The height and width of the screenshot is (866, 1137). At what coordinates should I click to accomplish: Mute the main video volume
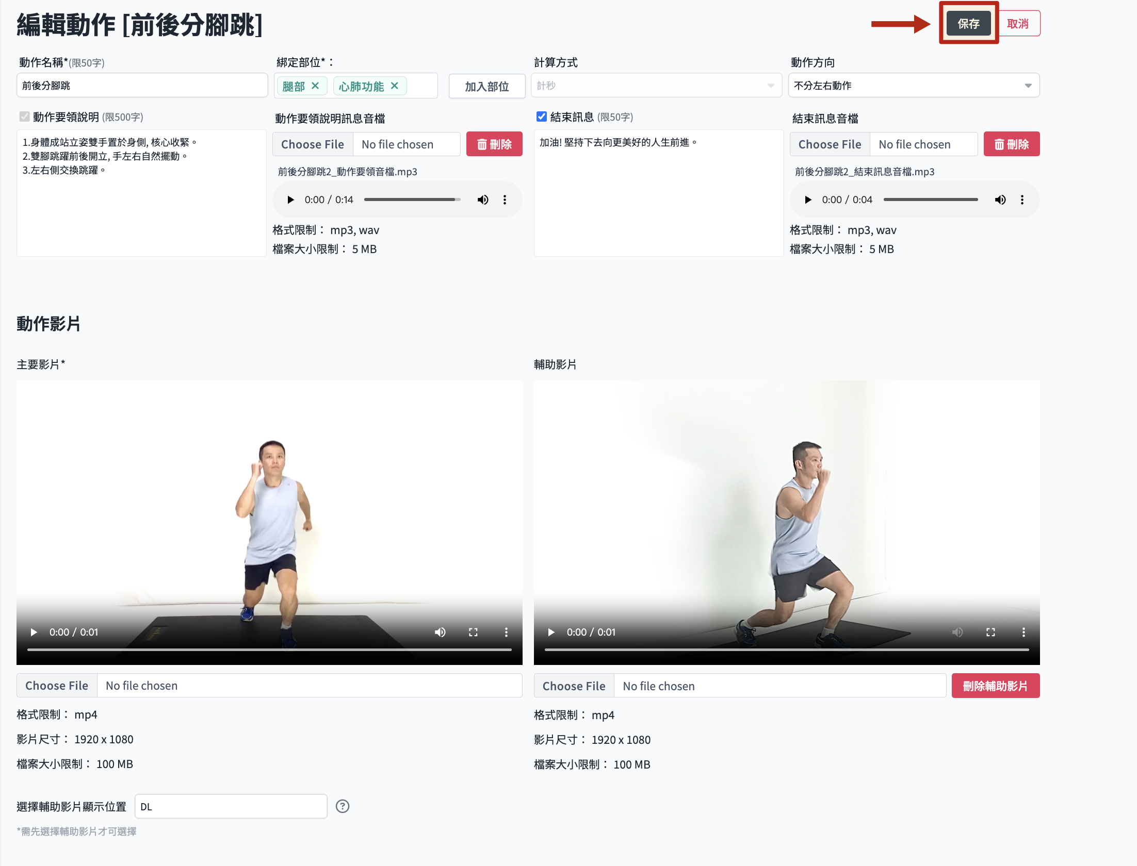pos(440,632)
